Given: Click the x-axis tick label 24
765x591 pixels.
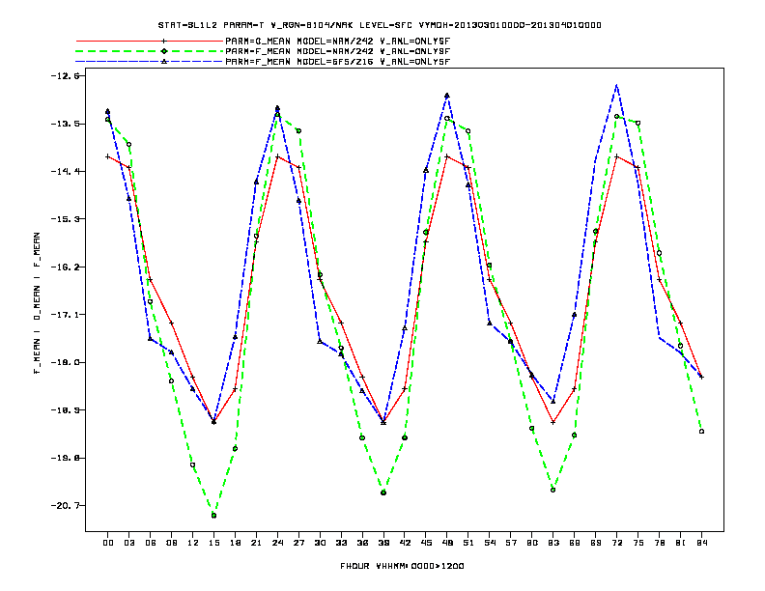Looking at the screenshot, I should pos(277,543).
